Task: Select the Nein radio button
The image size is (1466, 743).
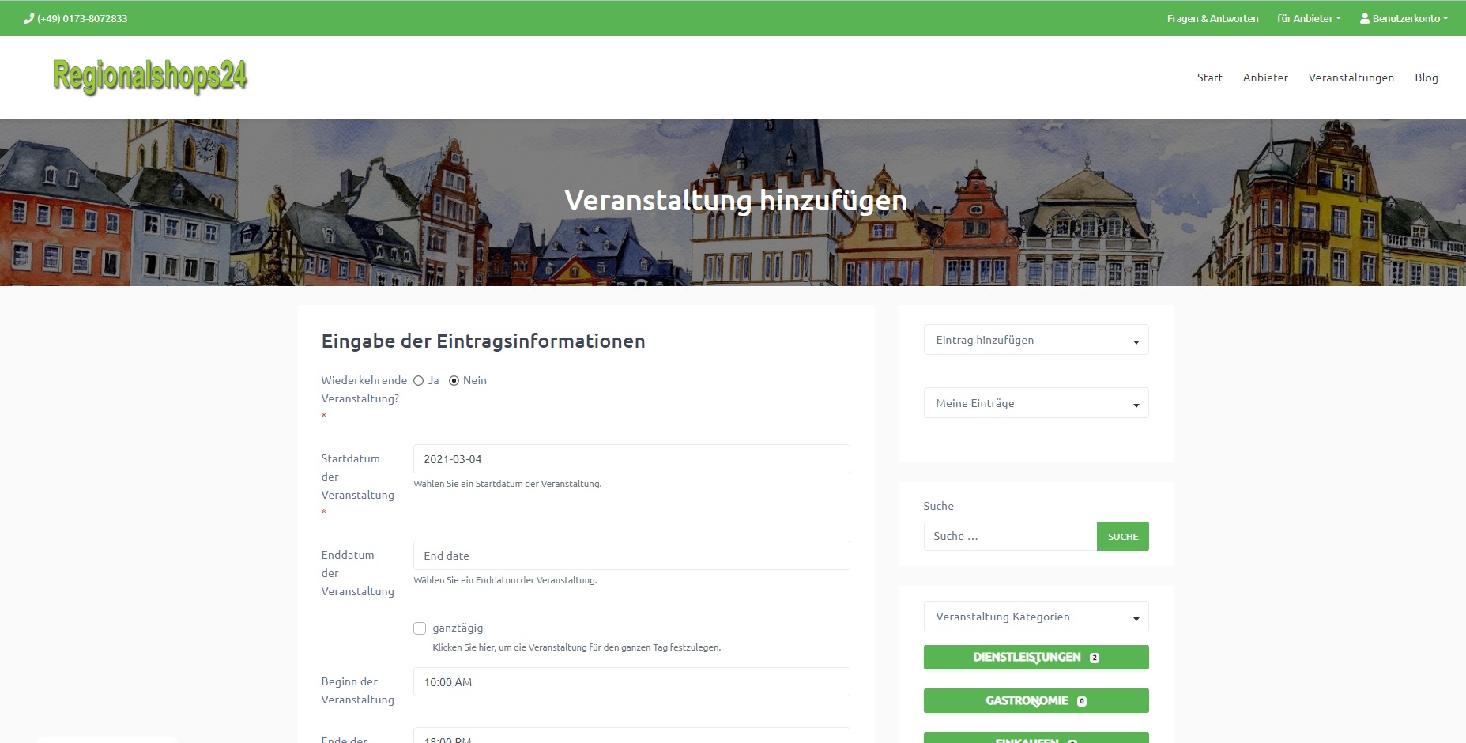Action: (454, 381)
